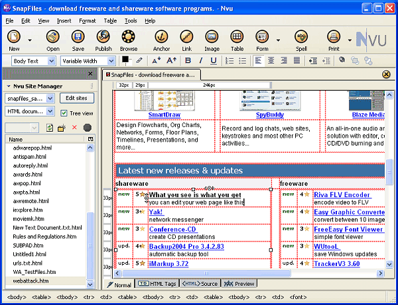The height and width of the screenshot is (305, 398).
Task: Collapse the Nvu Site Manager expander
Action: [9, 86]
